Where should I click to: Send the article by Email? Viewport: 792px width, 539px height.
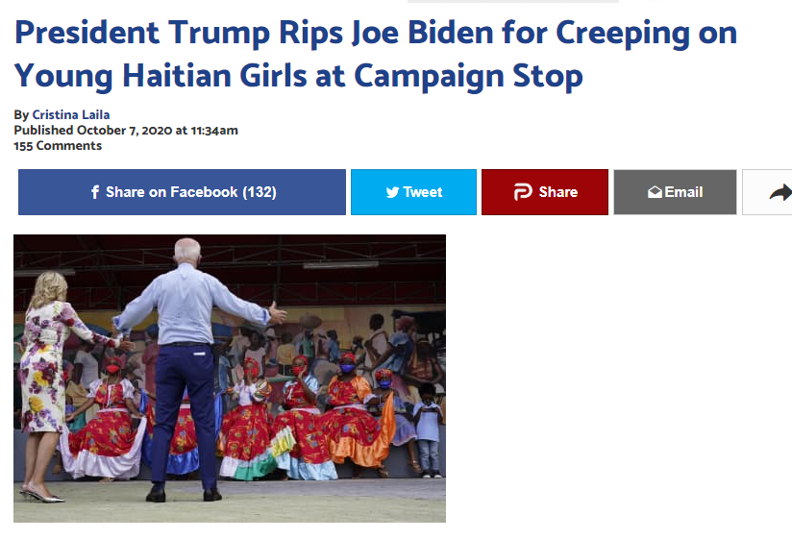pos(676,192)
